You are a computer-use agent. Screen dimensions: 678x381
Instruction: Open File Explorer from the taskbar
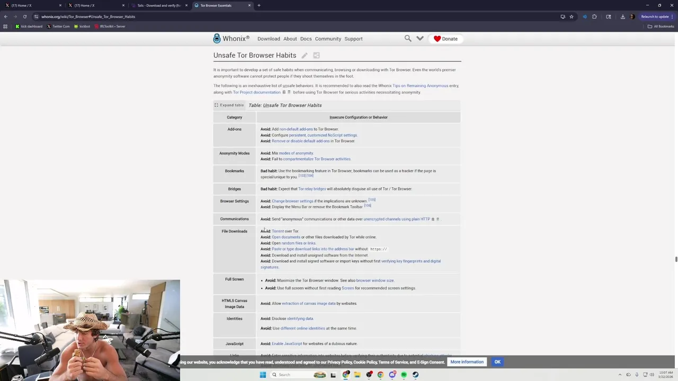[358, 375]
